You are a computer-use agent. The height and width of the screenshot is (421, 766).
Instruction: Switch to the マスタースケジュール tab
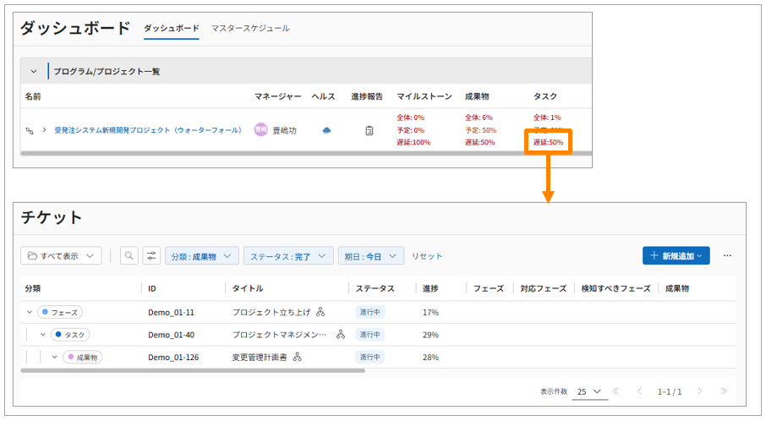coord(250,29)
